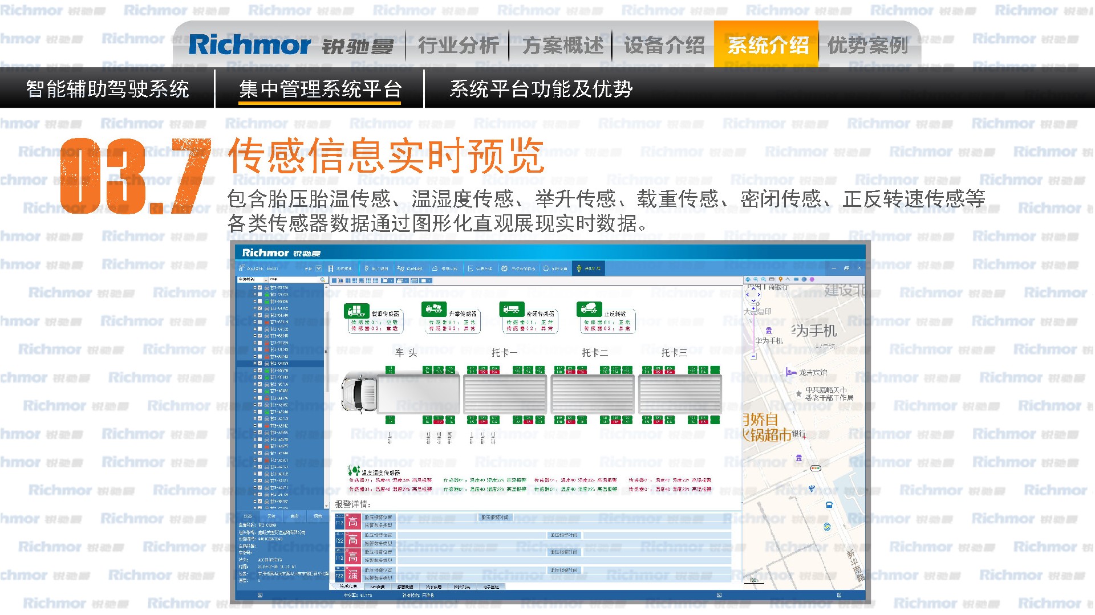
Task: Pan the map up with compass arrow
Action: coord(753,289)
